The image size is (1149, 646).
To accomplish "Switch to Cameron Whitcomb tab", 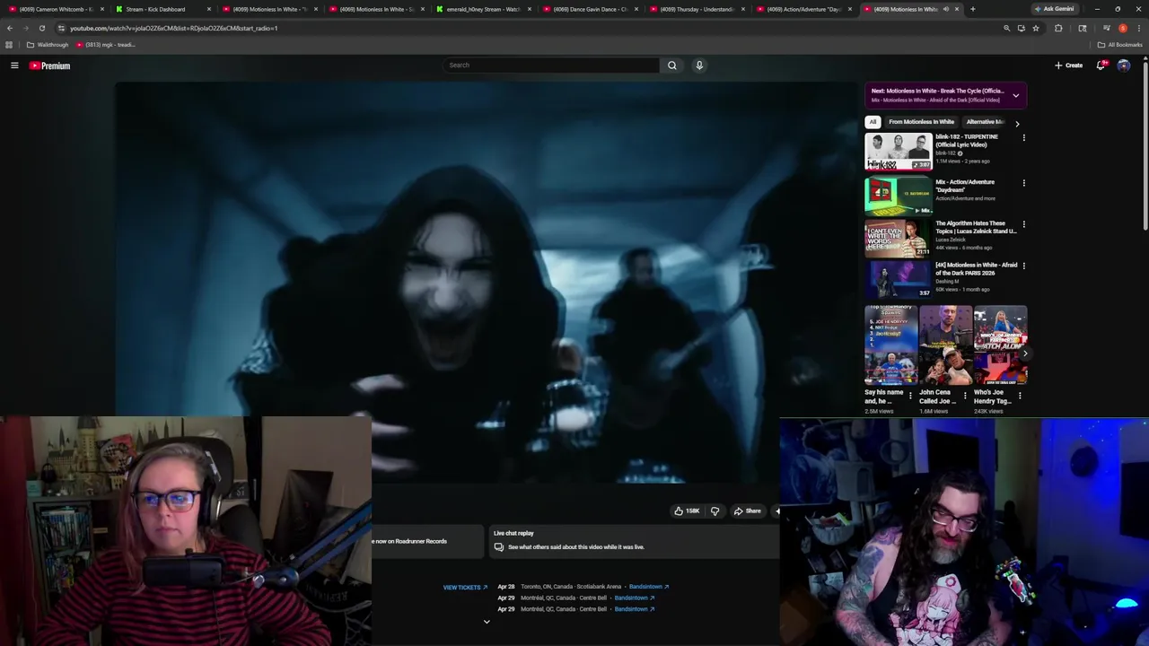I will point(58,9).
